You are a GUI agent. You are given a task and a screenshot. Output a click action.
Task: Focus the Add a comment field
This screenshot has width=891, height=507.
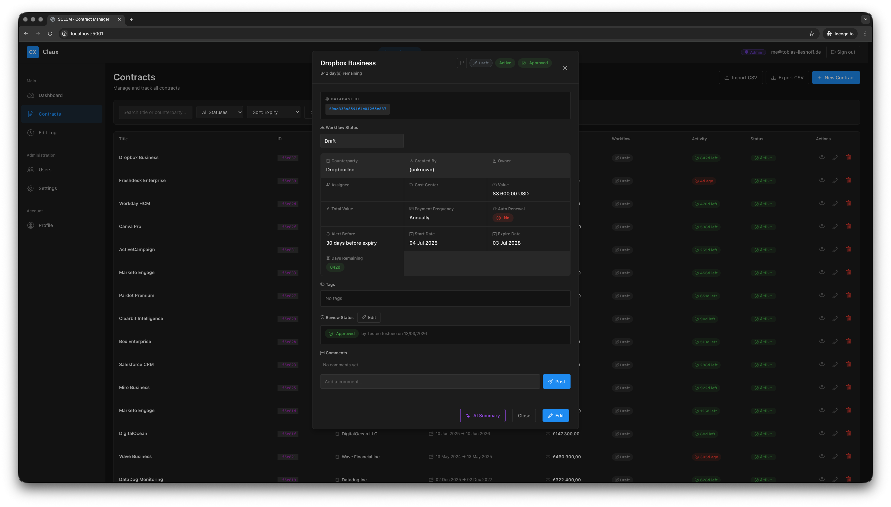click(x=430, y=382)
